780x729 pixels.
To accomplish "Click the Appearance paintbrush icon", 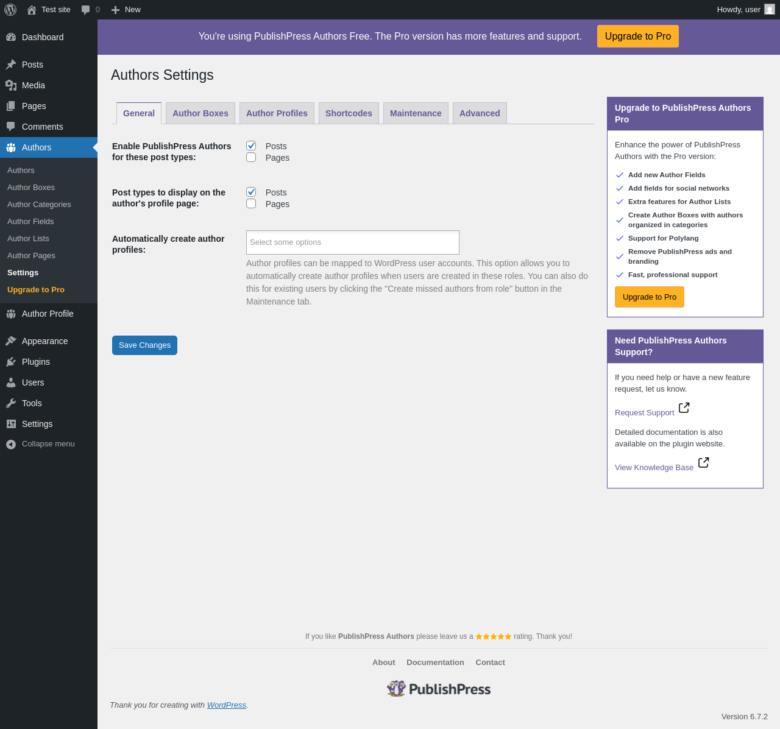I will [11, 341].
